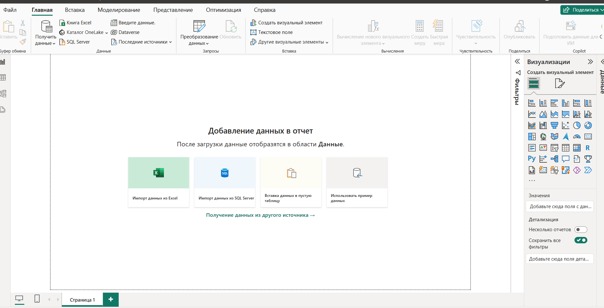Select the pie chart visual
This screenshot has width=604, height=308.
coord(577,125)
